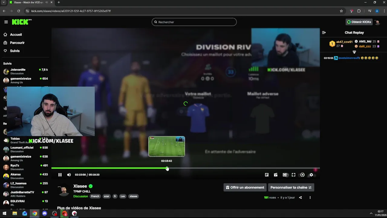Open Akaruu channel in sidebar
The height and width of the screenshot is (218, 387).
[x=26, y=176]
